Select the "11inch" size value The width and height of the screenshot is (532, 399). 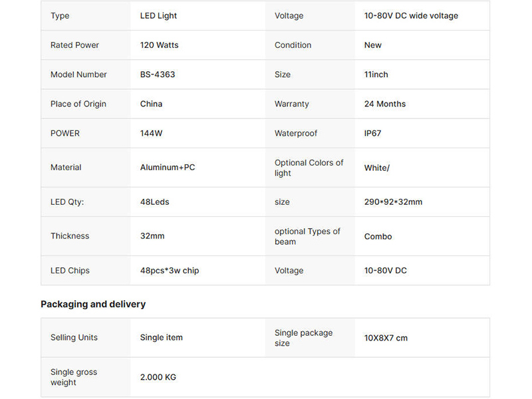pyautogui.click(x=376, y=74)
